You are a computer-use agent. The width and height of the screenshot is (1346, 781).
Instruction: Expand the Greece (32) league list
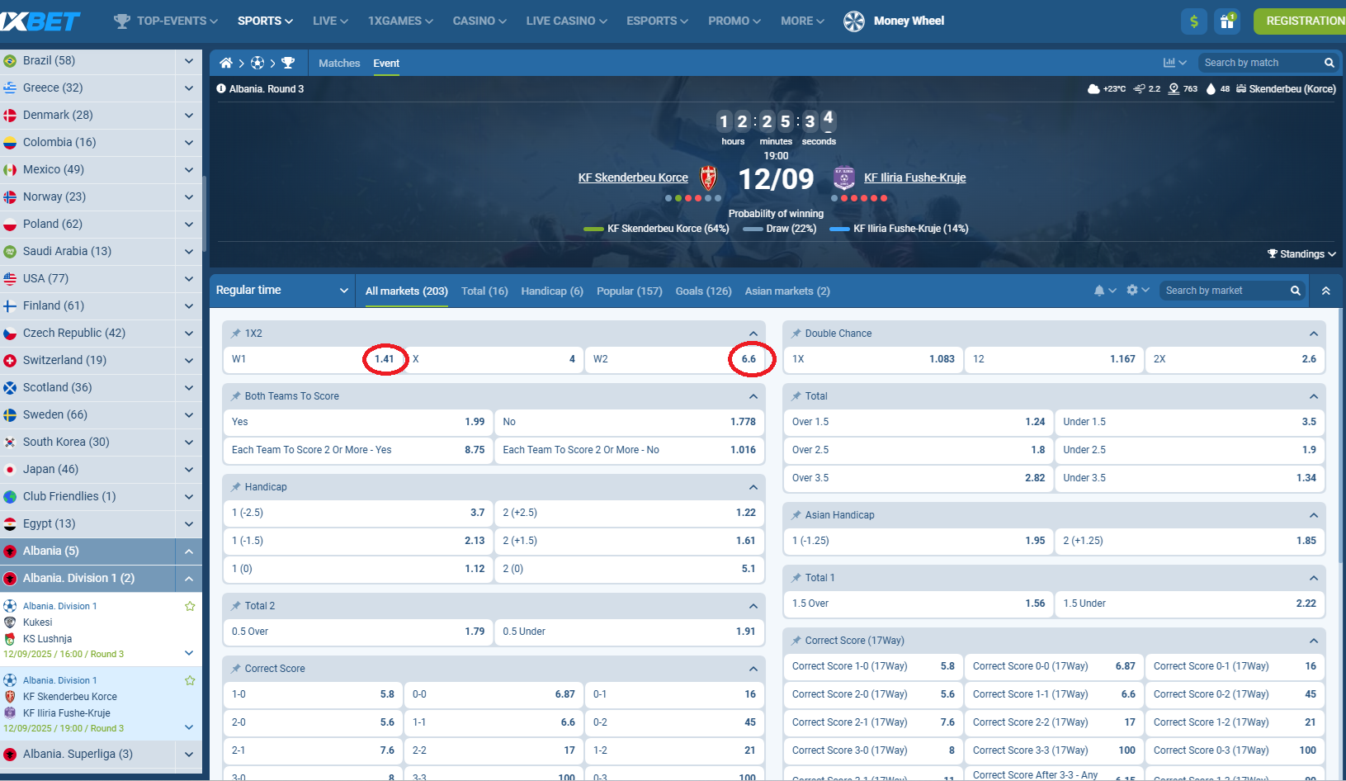pos(189,88)
